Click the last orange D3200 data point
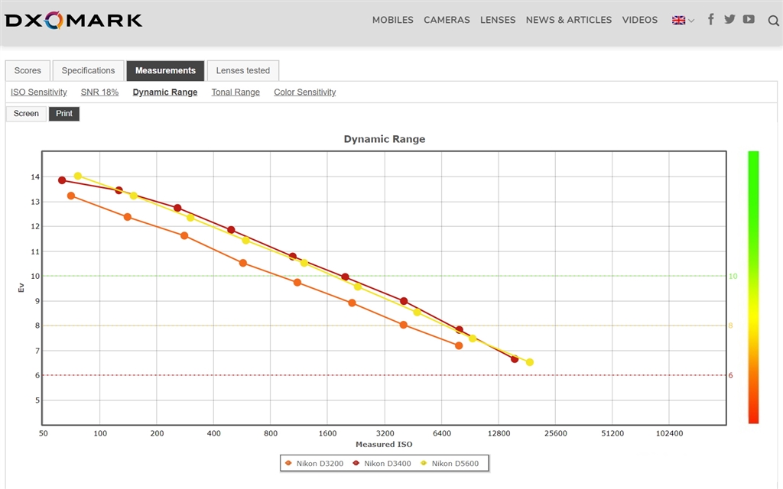 click(x=459, y=345)
